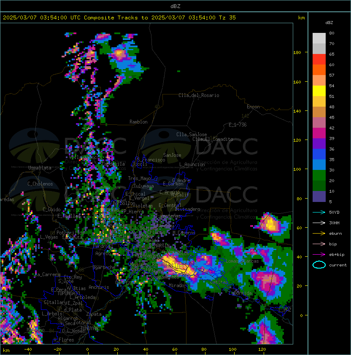Image resolution: width=351 pixels, height=355 pixels.
Task: Select the yellow swatch between 54 and 51
Action: coord(319,91)
